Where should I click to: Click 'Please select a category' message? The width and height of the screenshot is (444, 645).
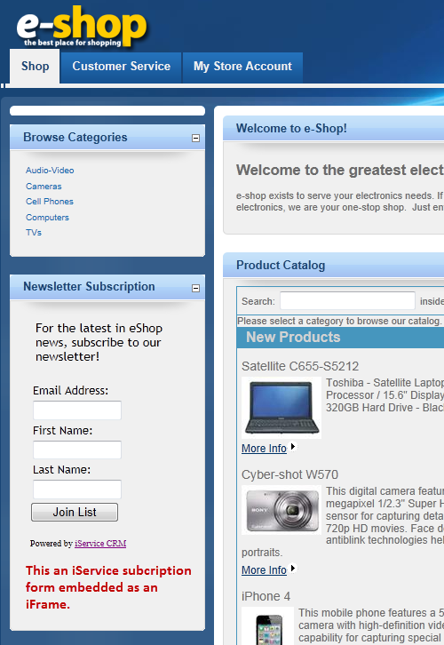(x=339, y=321)
